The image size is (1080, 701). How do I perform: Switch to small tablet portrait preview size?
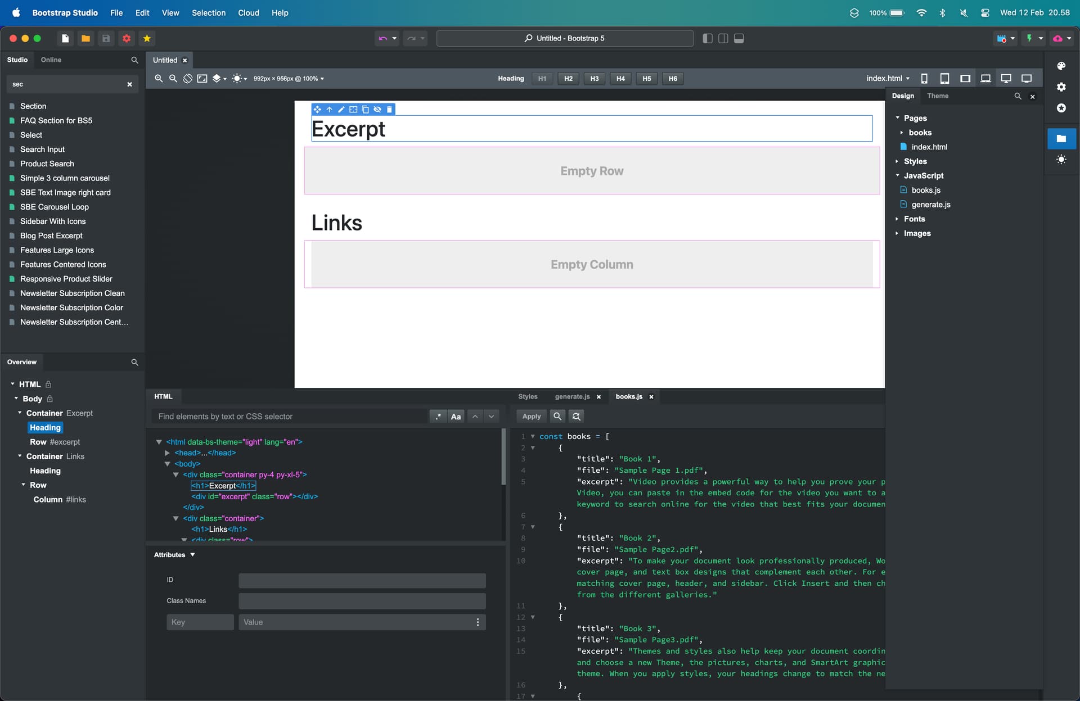tap(945, 79)
